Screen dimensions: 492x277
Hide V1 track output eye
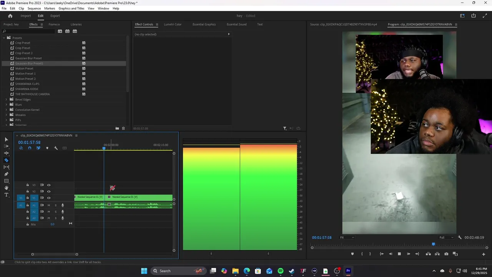[49, 198]
